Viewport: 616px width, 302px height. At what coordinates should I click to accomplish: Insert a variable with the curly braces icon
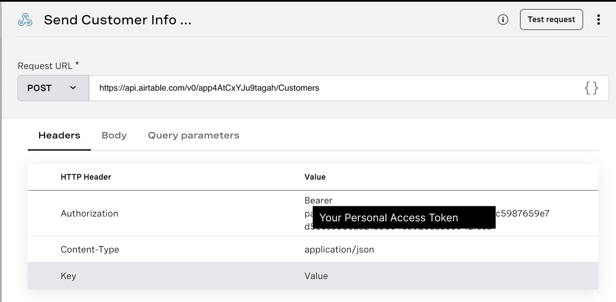[x=591, y=88]
